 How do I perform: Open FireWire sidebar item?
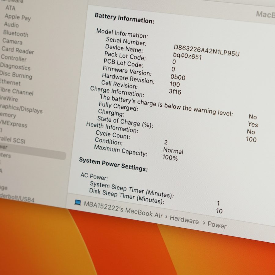point(9,99)
